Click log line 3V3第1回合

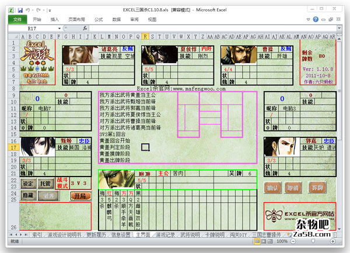113,134
